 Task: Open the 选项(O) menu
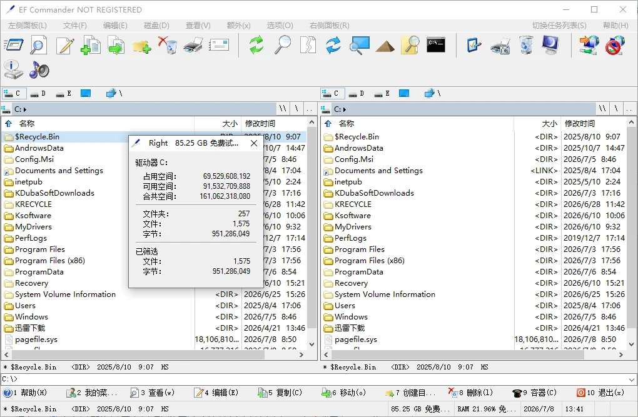point(280,25)
